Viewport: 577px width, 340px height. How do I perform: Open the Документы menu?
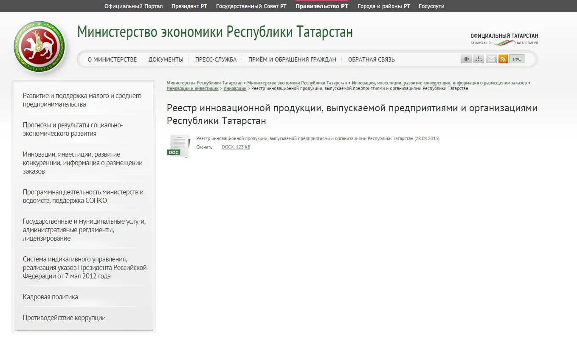166,59
